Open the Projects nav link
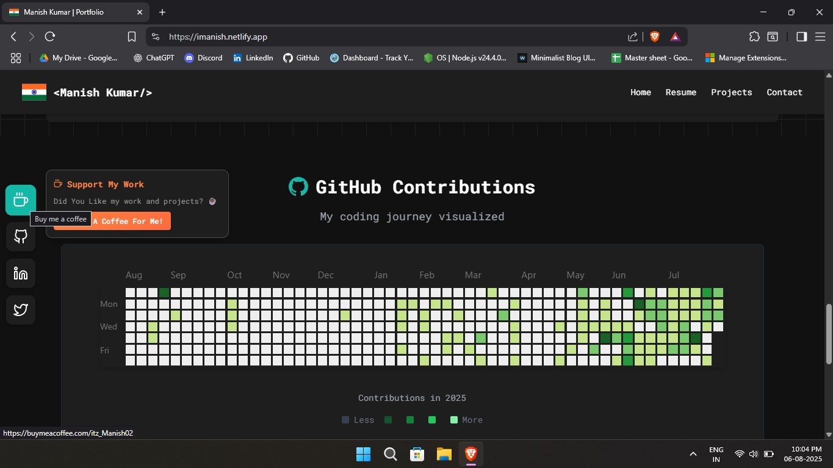This screenshot has width=833, height=468. tap(732, 92)
